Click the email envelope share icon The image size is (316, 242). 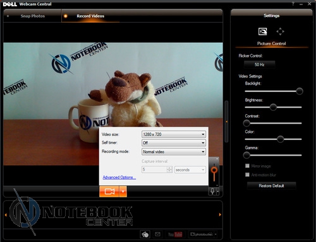(157, 234)
